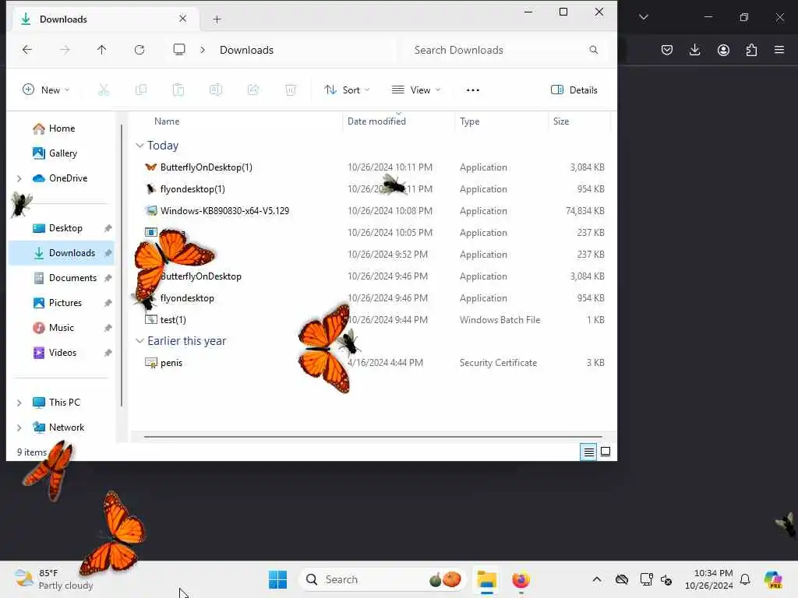Sort by the Name column header
Screen dimensions: 798x598
pos(167,121)
